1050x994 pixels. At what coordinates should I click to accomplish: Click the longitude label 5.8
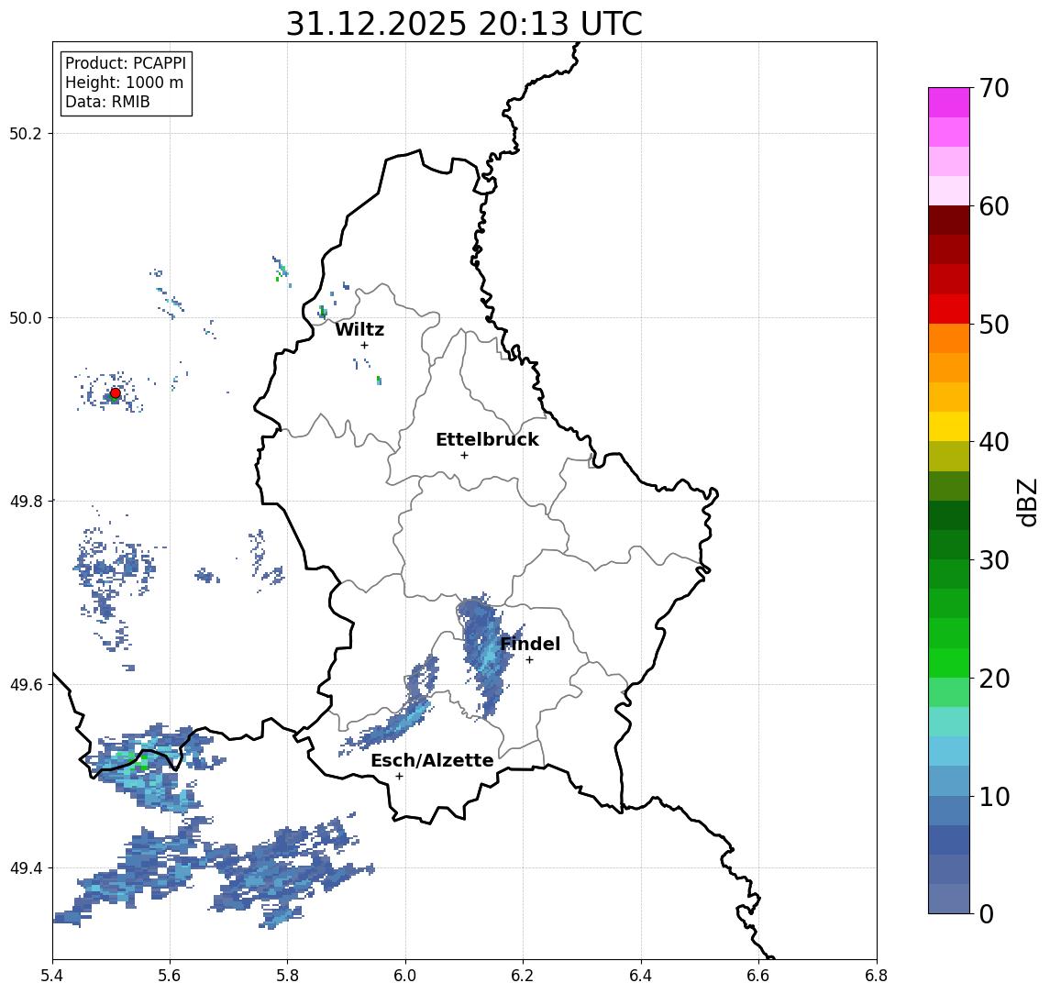click(287, 976)
